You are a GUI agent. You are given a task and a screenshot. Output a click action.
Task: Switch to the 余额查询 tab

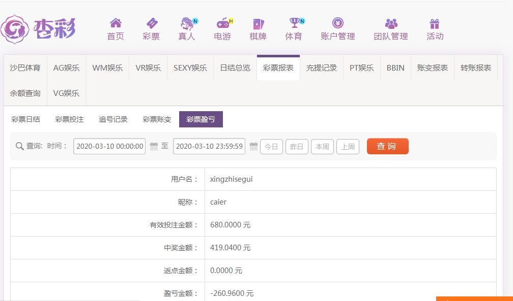[x=25, y=93]
